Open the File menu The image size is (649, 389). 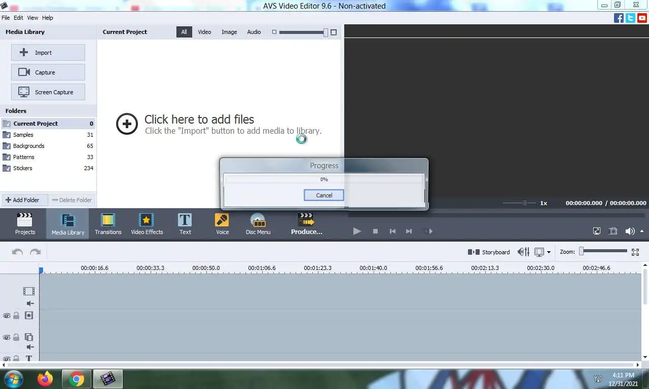[x=6, y=18]
